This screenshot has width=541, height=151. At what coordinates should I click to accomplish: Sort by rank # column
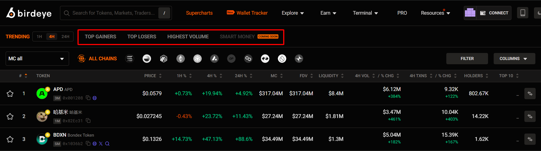23,76
